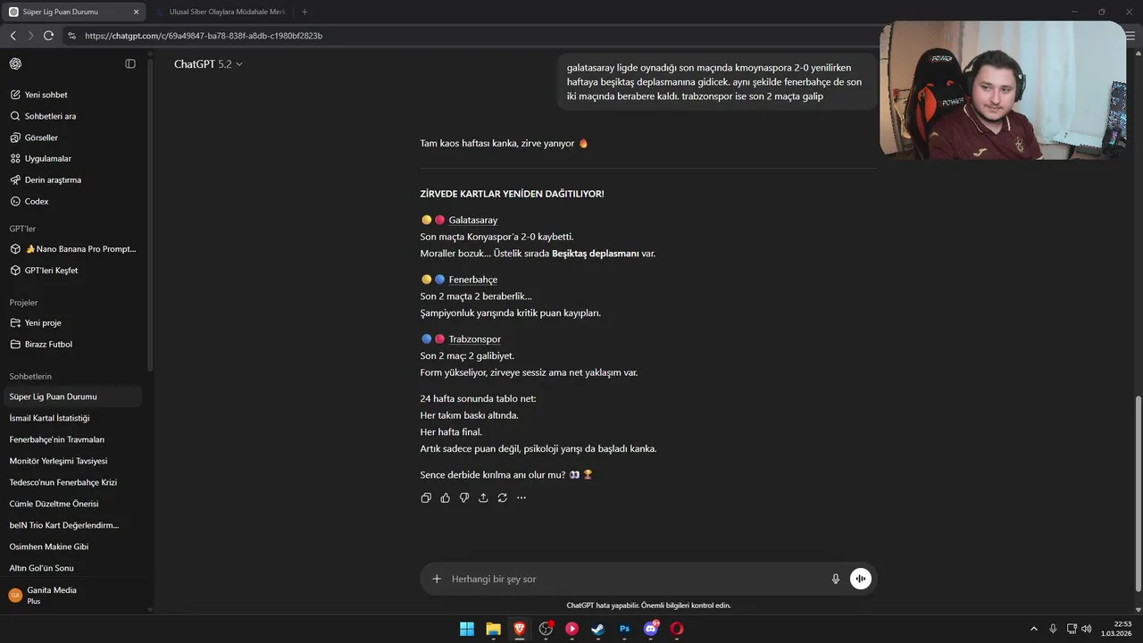
Task: Copy the response with the copy icon
Action: click(426, 497)
